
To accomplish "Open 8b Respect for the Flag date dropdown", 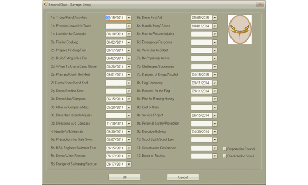I will tap(215, 91).
